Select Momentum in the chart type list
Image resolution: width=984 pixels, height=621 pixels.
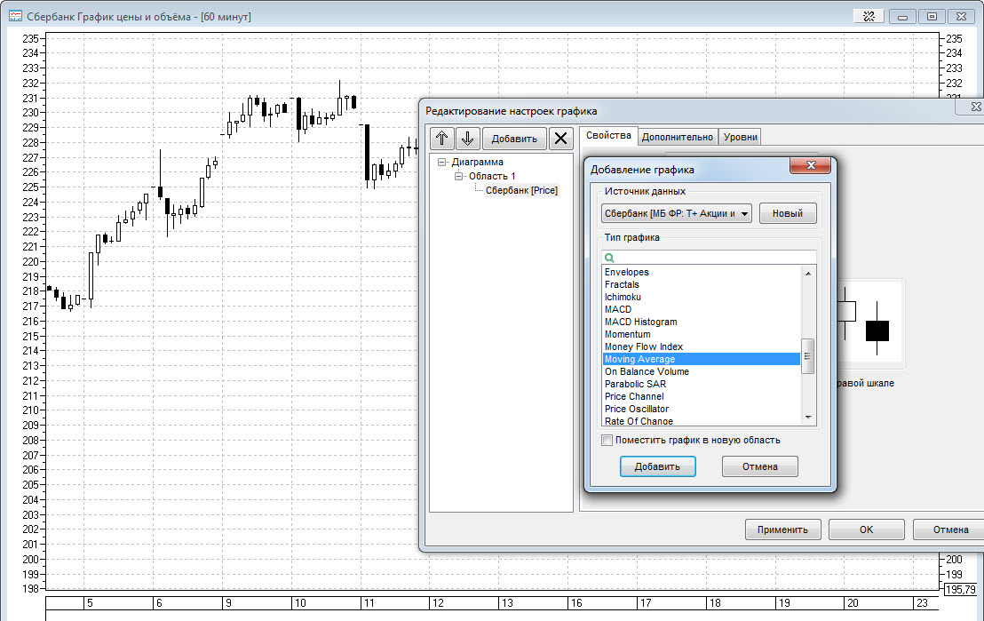coord(701,334)
